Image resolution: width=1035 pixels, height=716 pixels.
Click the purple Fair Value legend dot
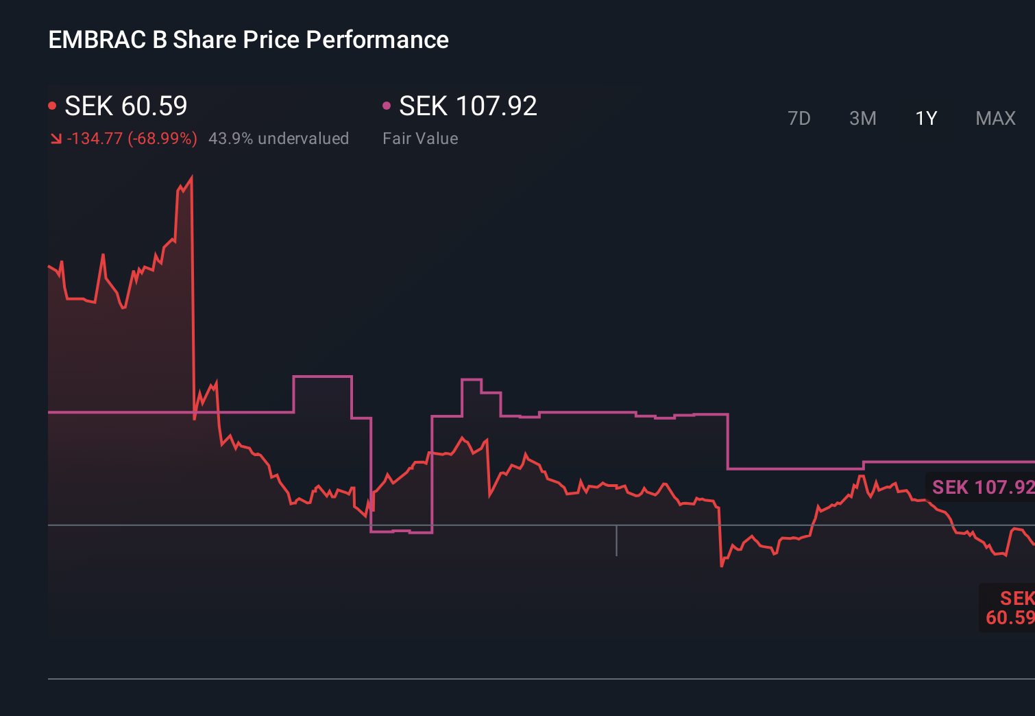point(387,104)
